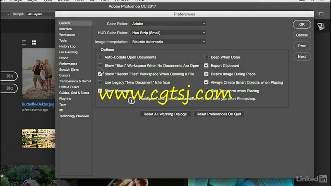The width and height of the screenshot is (331, 186).
Task: Select Plug-Ins preferences category
Action: (65, 99)
